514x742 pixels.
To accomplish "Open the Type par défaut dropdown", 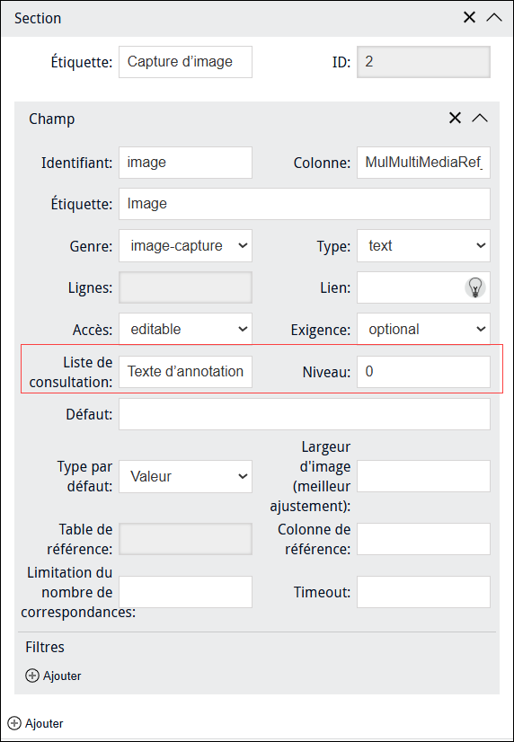I will [185, 476].
